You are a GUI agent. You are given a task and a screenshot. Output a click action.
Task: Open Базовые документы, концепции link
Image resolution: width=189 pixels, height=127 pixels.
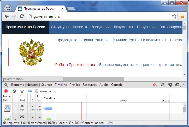[140, 65]
